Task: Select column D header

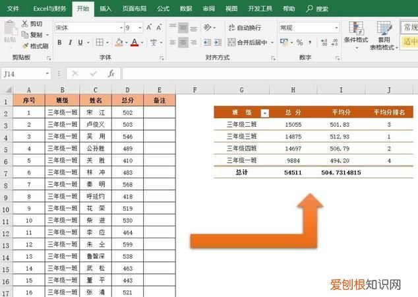Action: coord(128,90)
